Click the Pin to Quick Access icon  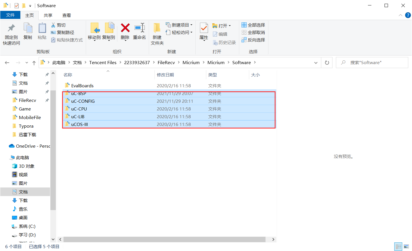point(11,28)
